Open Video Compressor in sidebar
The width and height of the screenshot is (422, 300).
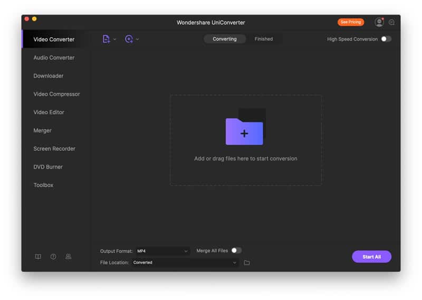56,94
